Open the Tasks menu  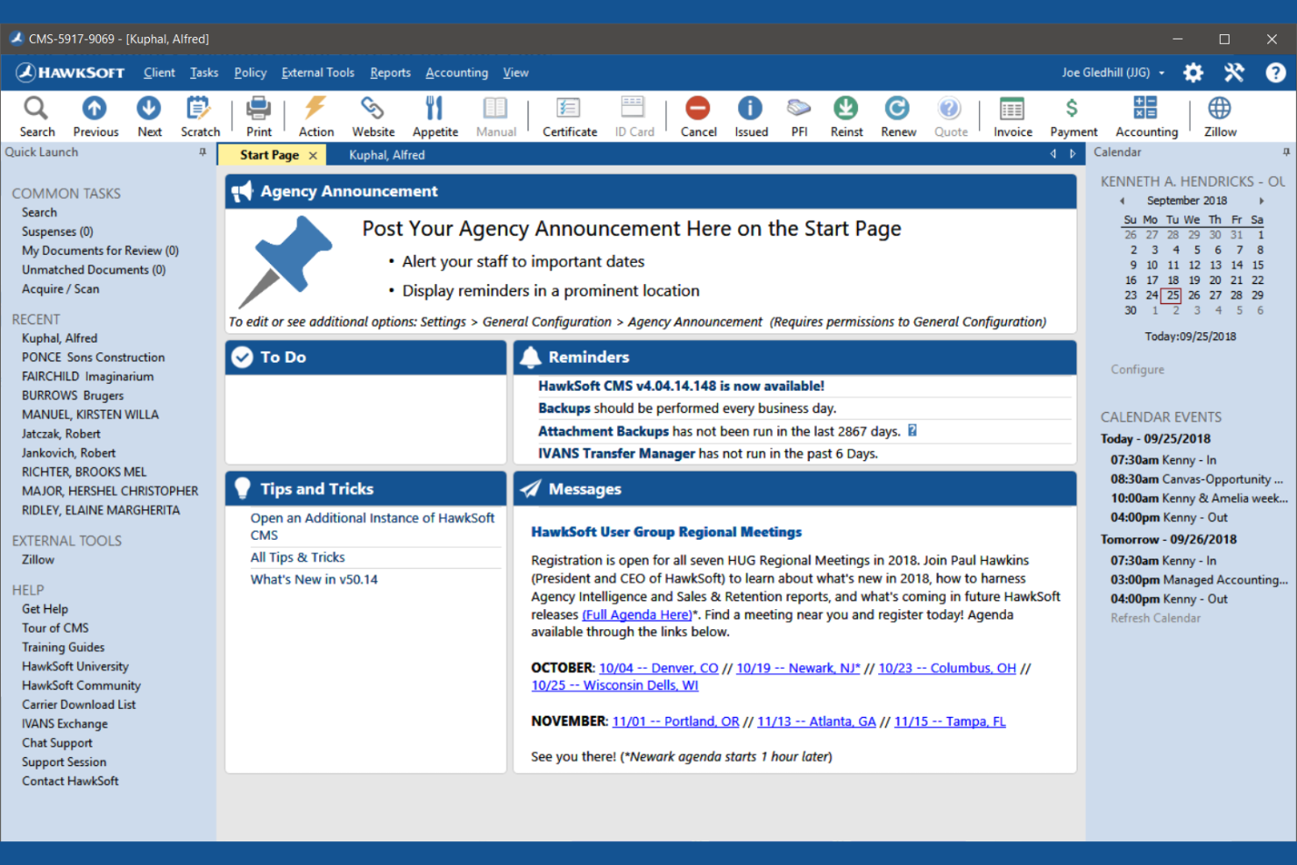(204, 73)
